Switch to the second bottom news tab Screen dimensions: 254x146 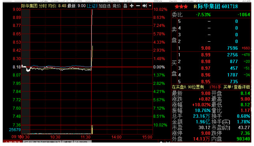tap(42, 142)
